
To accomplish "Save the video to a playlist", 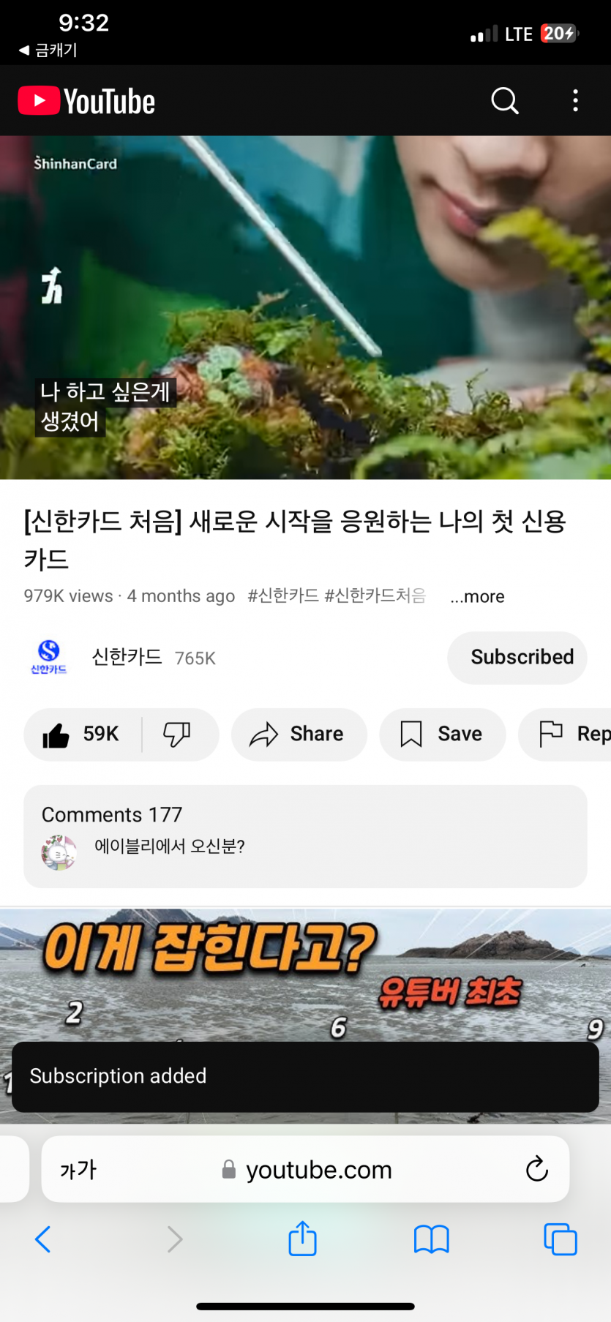I will (x=442, y=734).
